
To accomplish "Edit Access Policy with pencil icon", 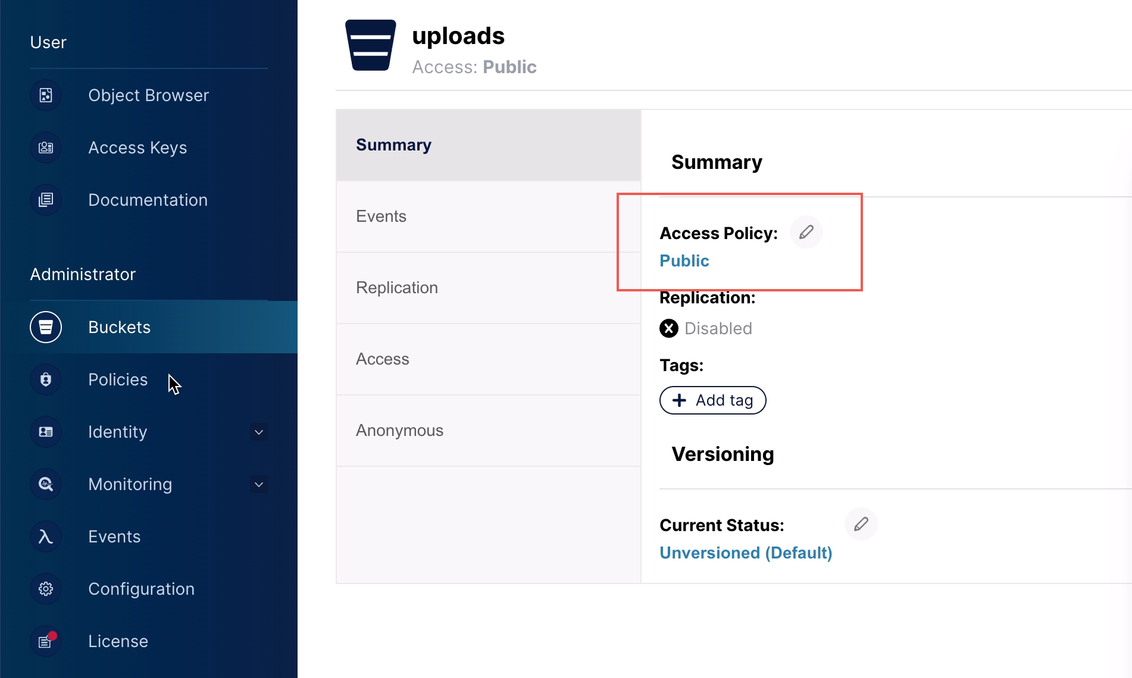I will click(806, 232).
